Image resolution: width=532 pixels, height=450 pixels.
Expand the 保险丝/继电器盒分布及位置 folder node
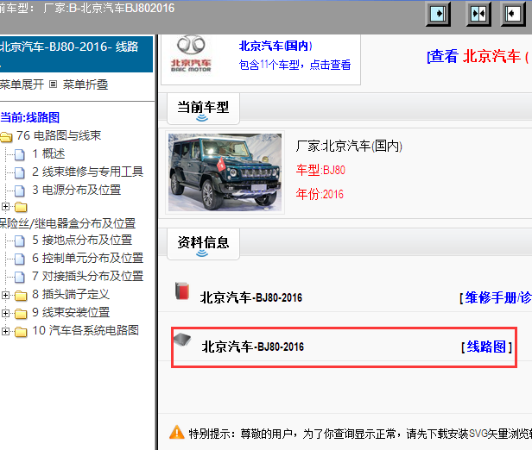[x=5, y=206]
